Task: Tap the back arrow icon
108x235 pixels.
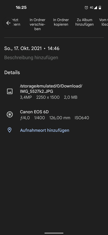Action: (8, 23)
